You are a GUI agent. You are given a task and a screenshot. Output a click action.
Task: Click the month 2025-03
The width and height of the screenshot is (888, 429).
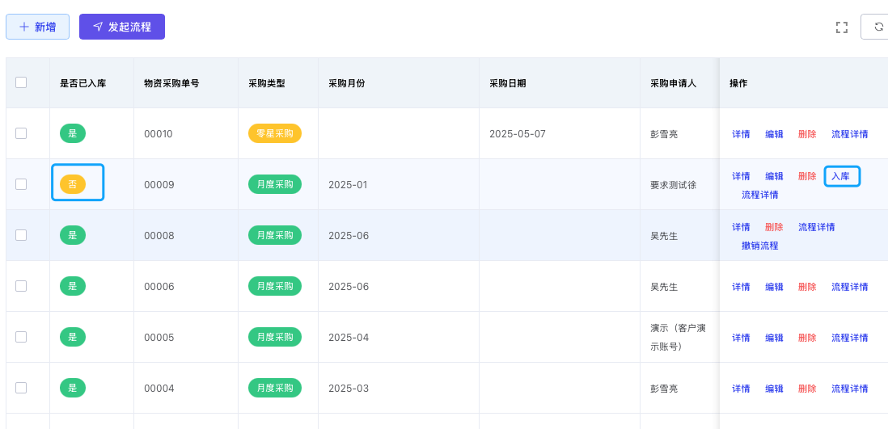click(349, 389)
